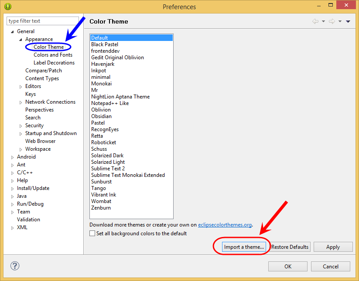Open the Keys preferences page

31,94
